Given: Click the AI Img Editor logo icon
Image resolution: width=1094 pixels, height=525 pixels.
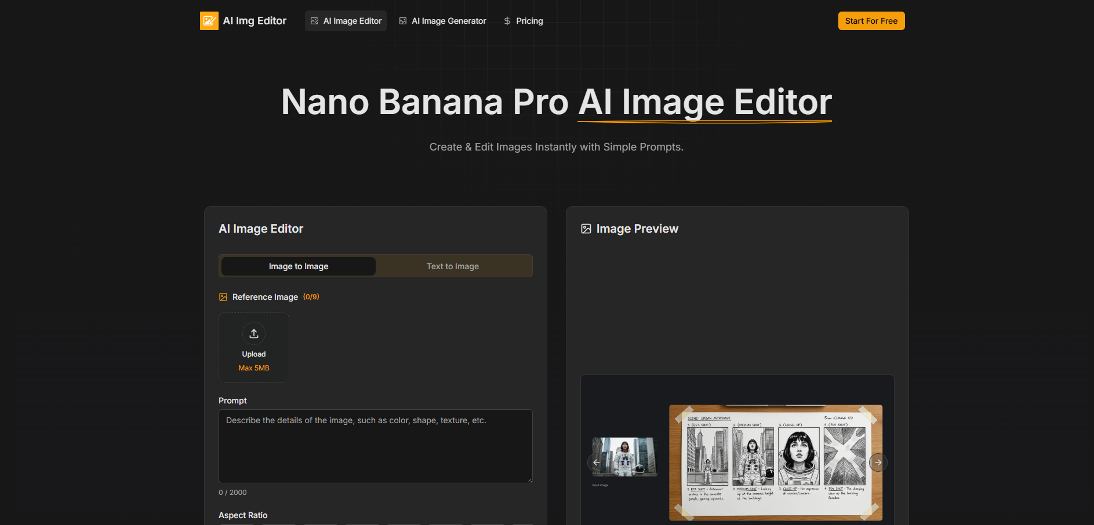Looking at the screenshot, I should 209,20.
